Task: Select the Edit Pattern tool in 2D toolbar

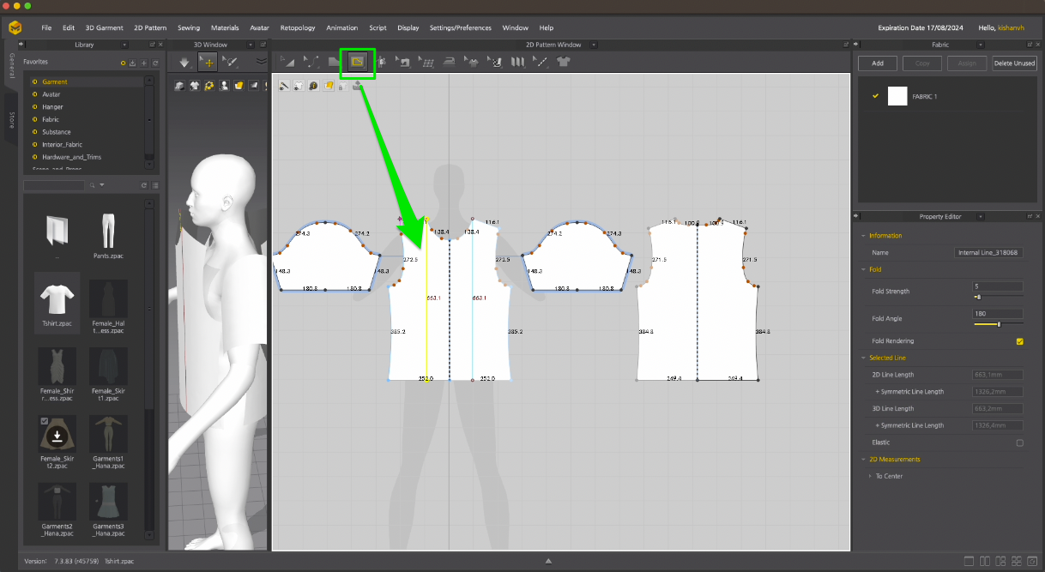Action: tap(289, 62)
